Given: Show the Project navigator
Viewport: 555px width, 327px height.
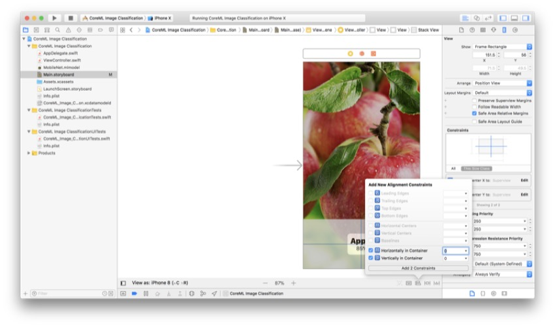Looking at the screenshot, I should tap(25, 30).
